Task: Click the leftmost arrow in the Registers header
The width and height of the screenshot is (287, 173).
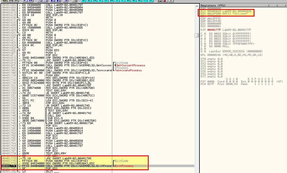Action: coord(269,6)
